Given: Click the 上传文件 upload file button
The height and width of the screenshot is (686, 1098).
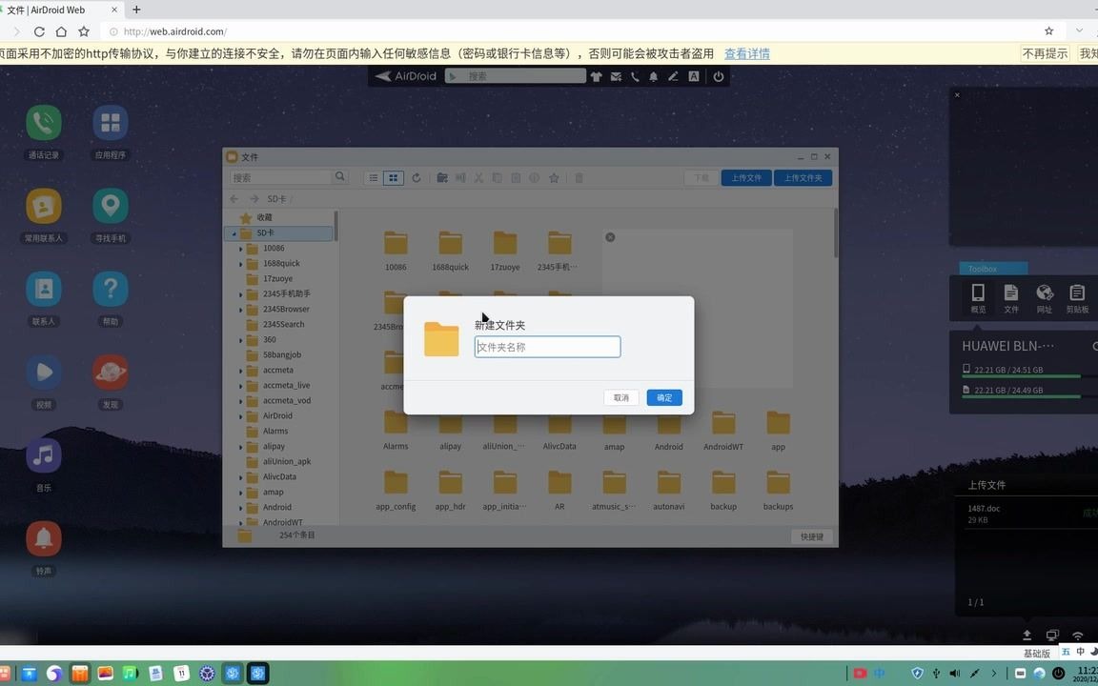Looking at the screenshot, I should 746,178.
